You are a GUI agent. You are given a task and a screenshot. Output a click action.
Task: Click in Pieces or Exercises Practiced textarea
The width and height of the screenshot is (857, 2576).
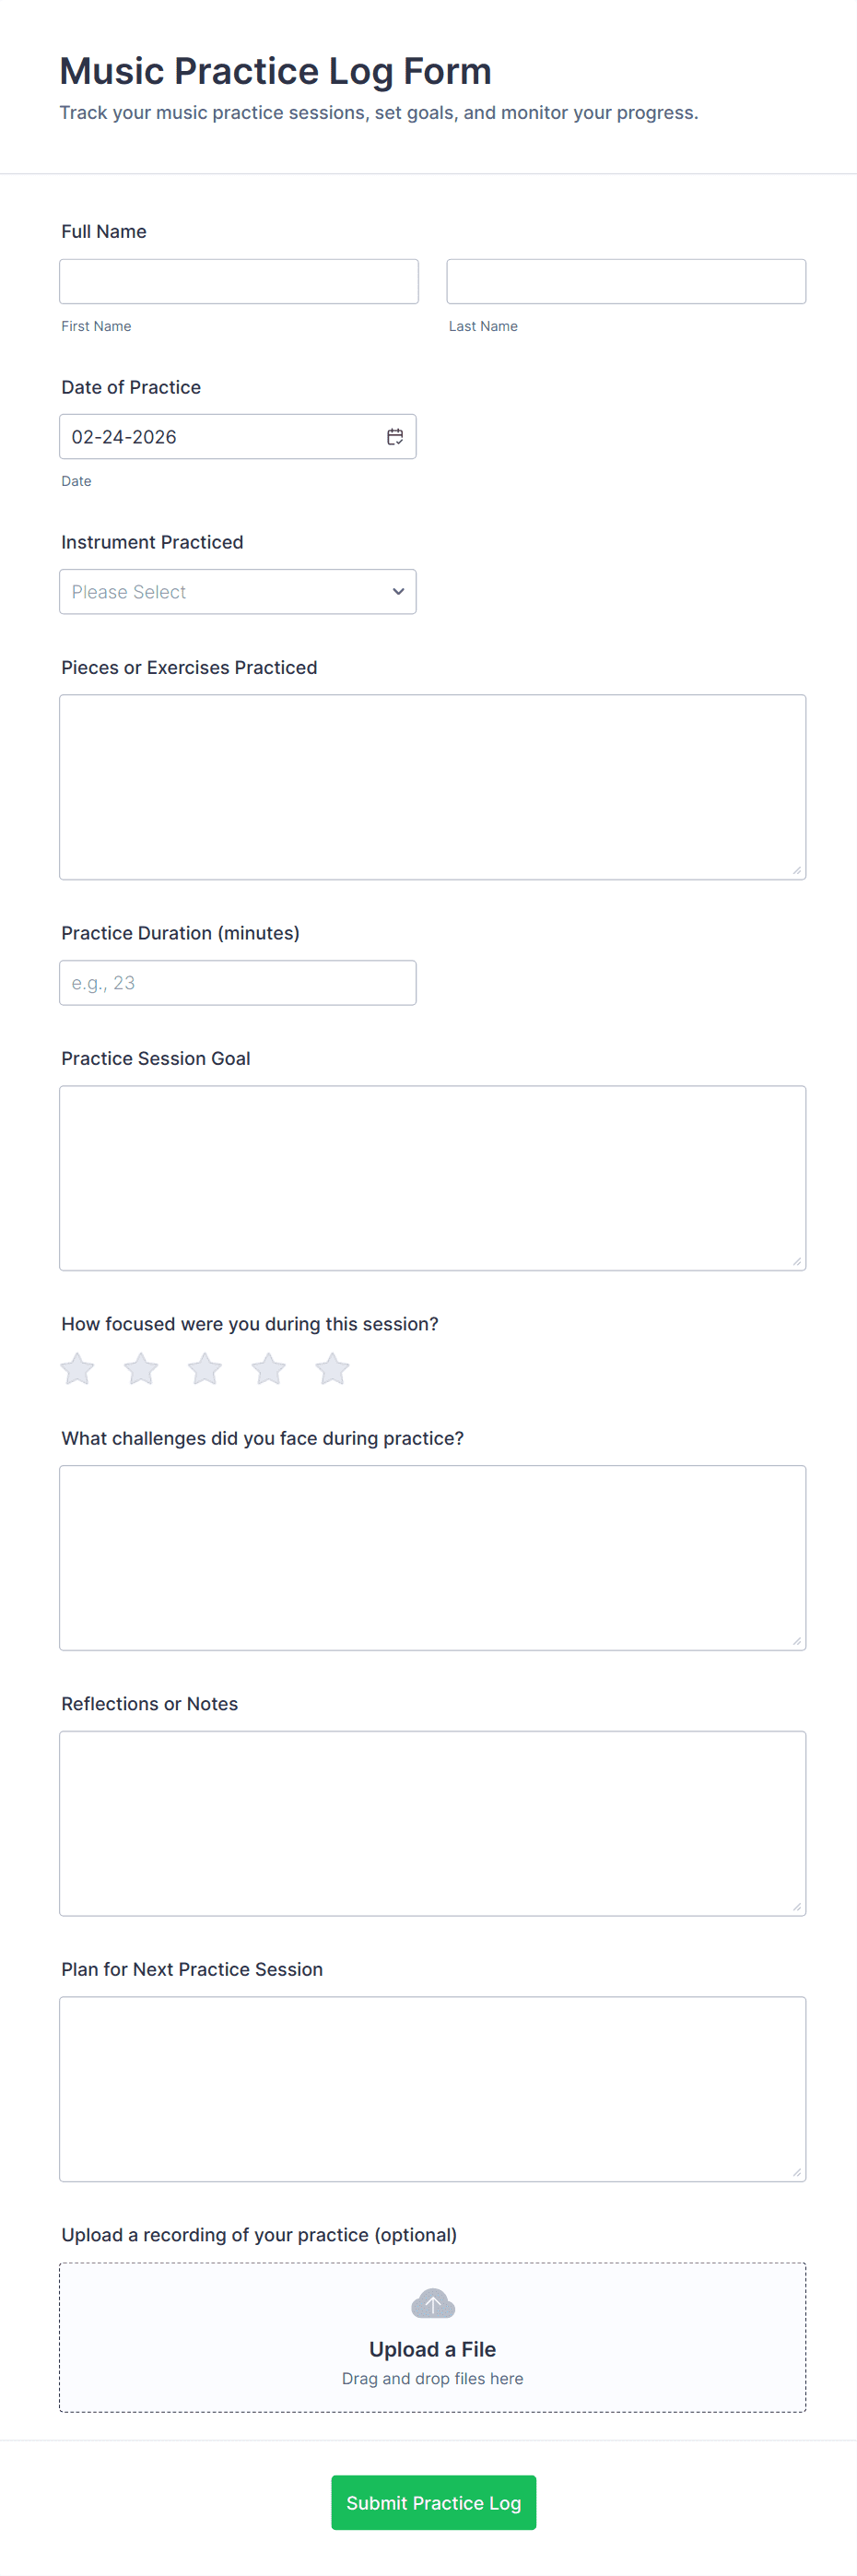click(432, 787)
